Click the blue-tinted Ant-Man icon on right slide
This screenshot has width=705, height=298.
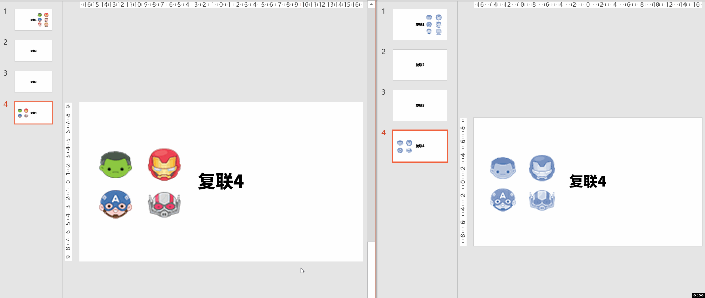(542, 200)
